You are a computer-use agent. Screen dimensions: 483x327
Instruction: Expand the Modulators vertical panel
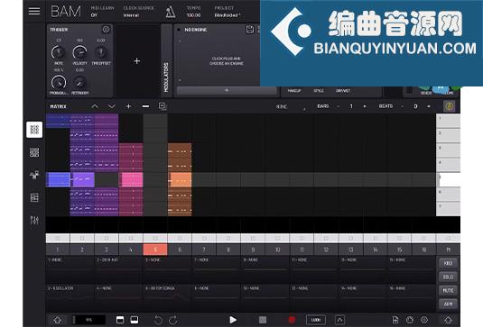pos(166,60)
